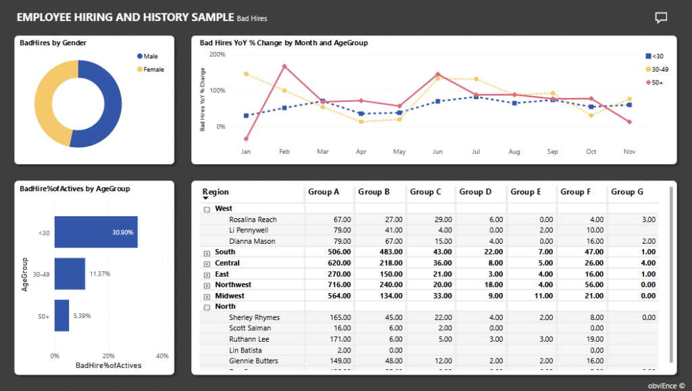Click the 5.39% data label
Image resolution: width=692 pixels, height=391 pixels.
coord(82,315)
